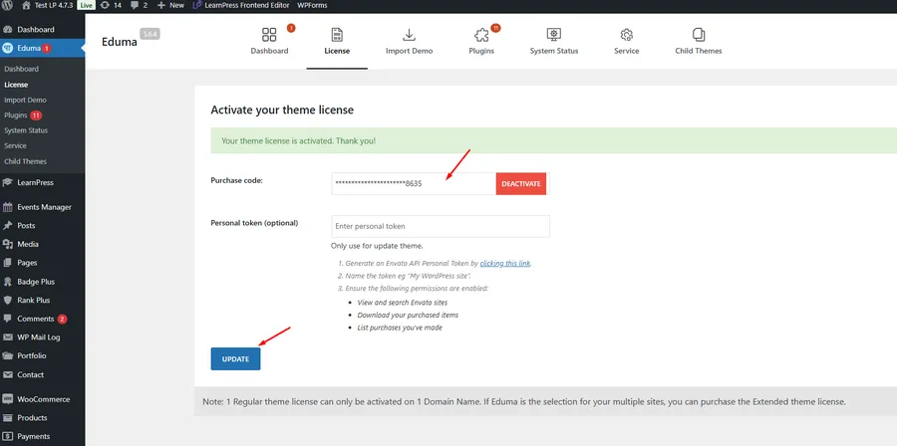Click the Media icon in sidebar

[x=7, y=244]
